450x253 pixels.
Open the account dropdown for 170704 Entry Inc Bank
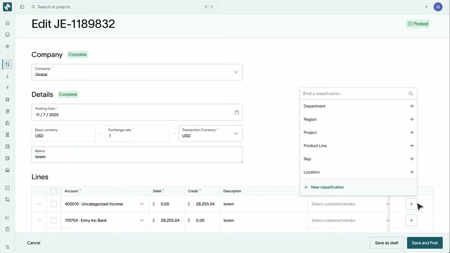(x=142, y=220)
